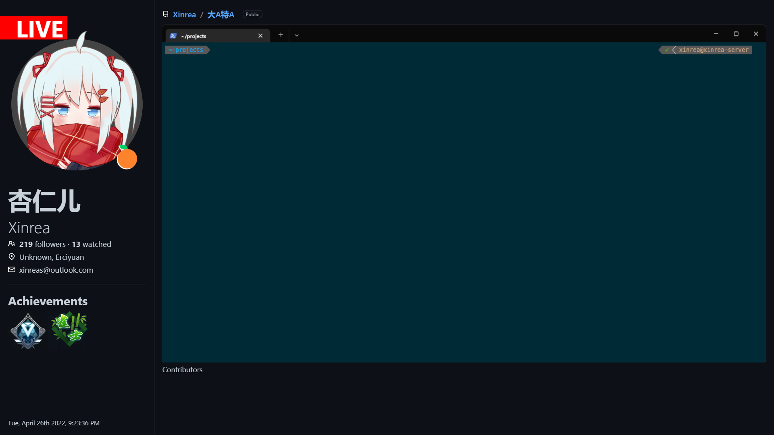Click the Unknown, Erciyuan location text

pos(52,257)
